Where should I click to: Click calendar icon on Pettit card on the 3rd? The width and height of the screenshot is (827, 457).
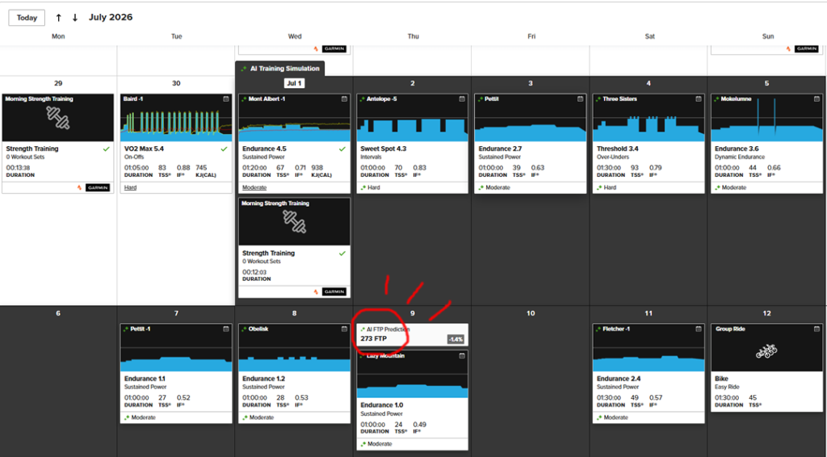pyautogui.click(x=580, y=99)
